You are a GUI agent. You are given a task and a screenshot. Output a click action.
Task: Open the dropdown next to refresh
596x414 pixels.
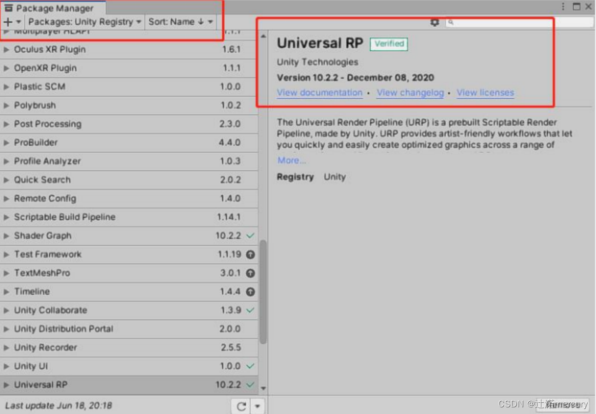(x=257, y=406)
